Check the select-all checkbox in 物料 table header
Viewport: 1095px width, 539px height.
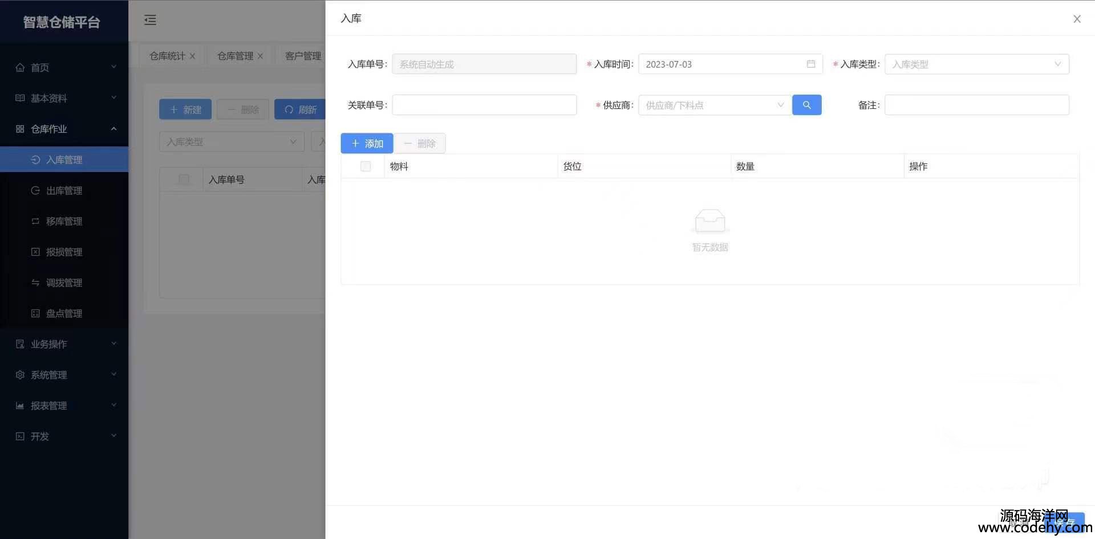(366, 166)
